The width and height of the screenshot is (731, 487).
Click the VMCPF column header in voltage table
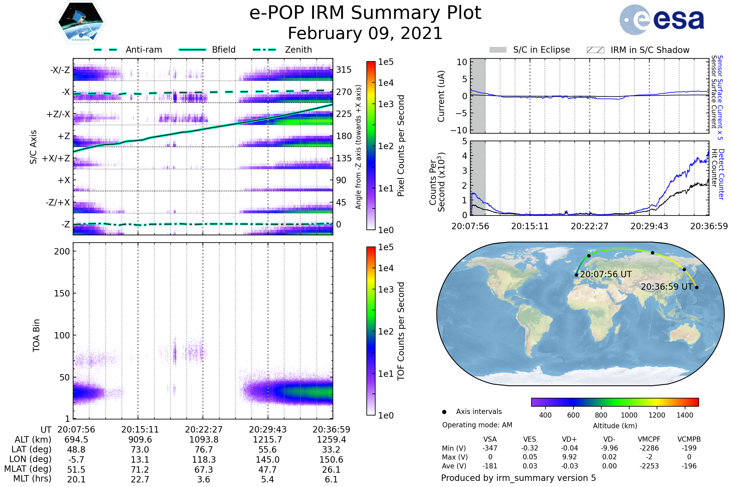649,439
